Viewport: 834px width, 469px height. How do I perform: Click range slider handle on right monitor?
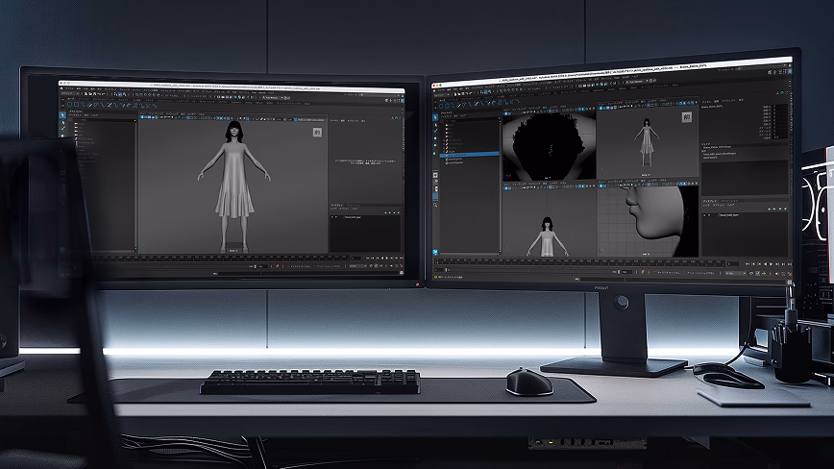point(446,270)
